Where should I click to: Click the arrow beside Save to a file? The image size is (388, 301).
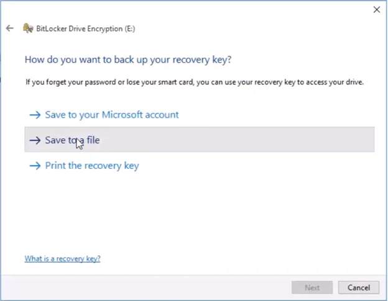tap(35, 140)
